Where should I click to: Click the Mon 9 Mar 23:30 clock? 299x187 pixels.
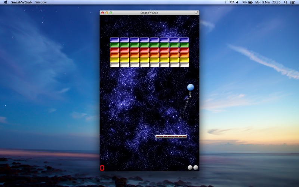click(x=268, y=2)
